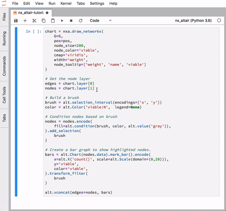This screenshot has height=211, width=226.
Task: Copy the selected cell icon
Action: (44, 21)
